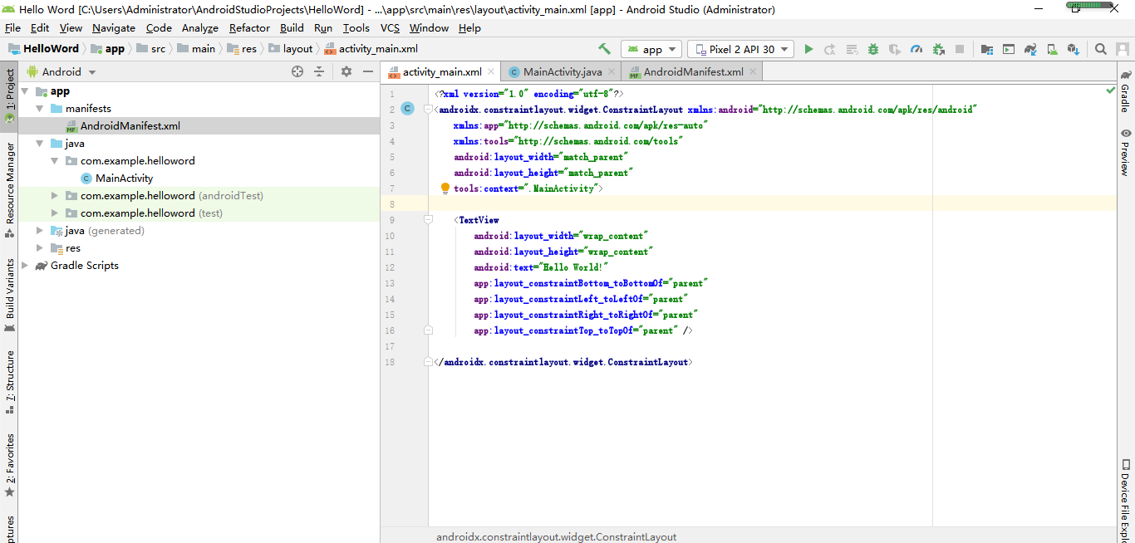Click the "Hello World!" text value

pyautogui.click(x=575, y=267)
